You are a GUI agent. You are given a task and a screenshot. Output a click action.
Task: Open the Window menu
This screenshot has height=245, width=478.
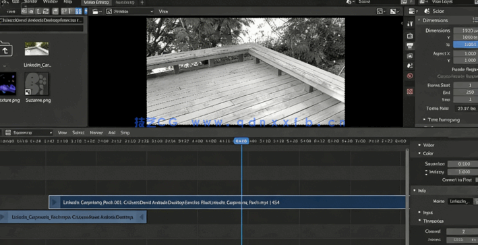point(51,2)
